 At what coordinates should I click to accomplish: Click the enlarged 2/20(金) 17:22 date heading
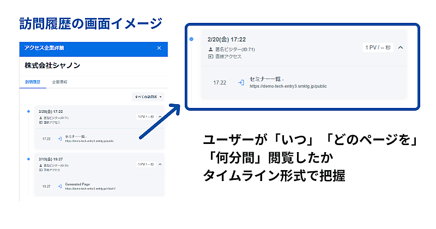227,39
